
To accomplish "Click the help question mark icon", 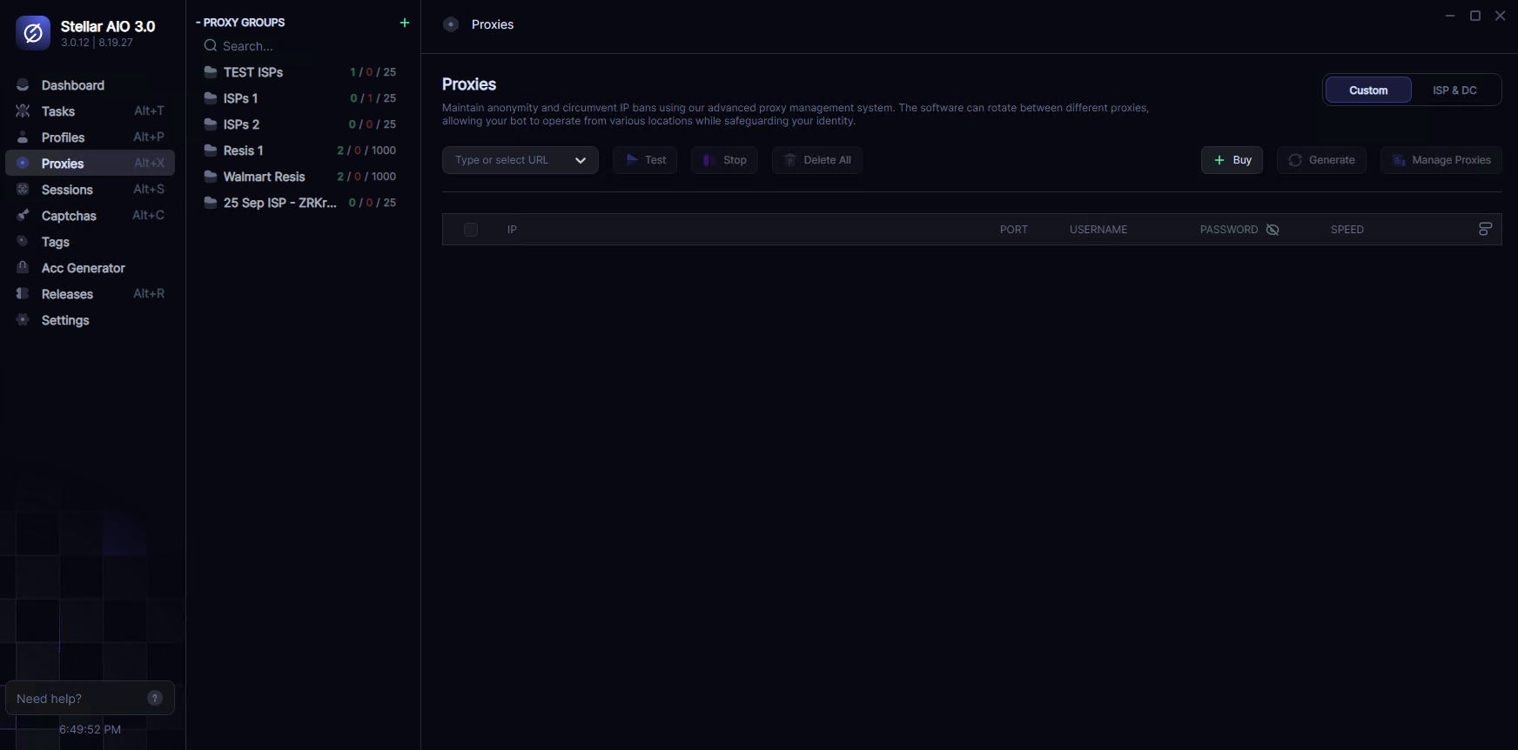I will (x=155, y=698).
